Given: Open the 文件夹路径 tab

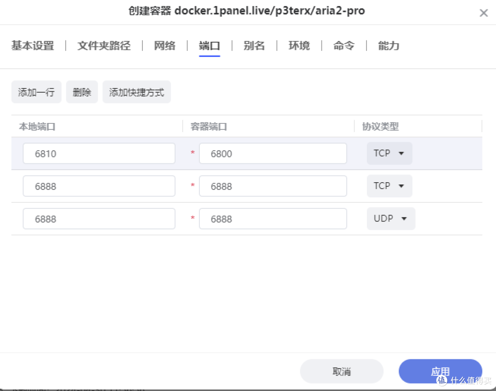Looking at the screenshot, I should [x=104, y=46].
